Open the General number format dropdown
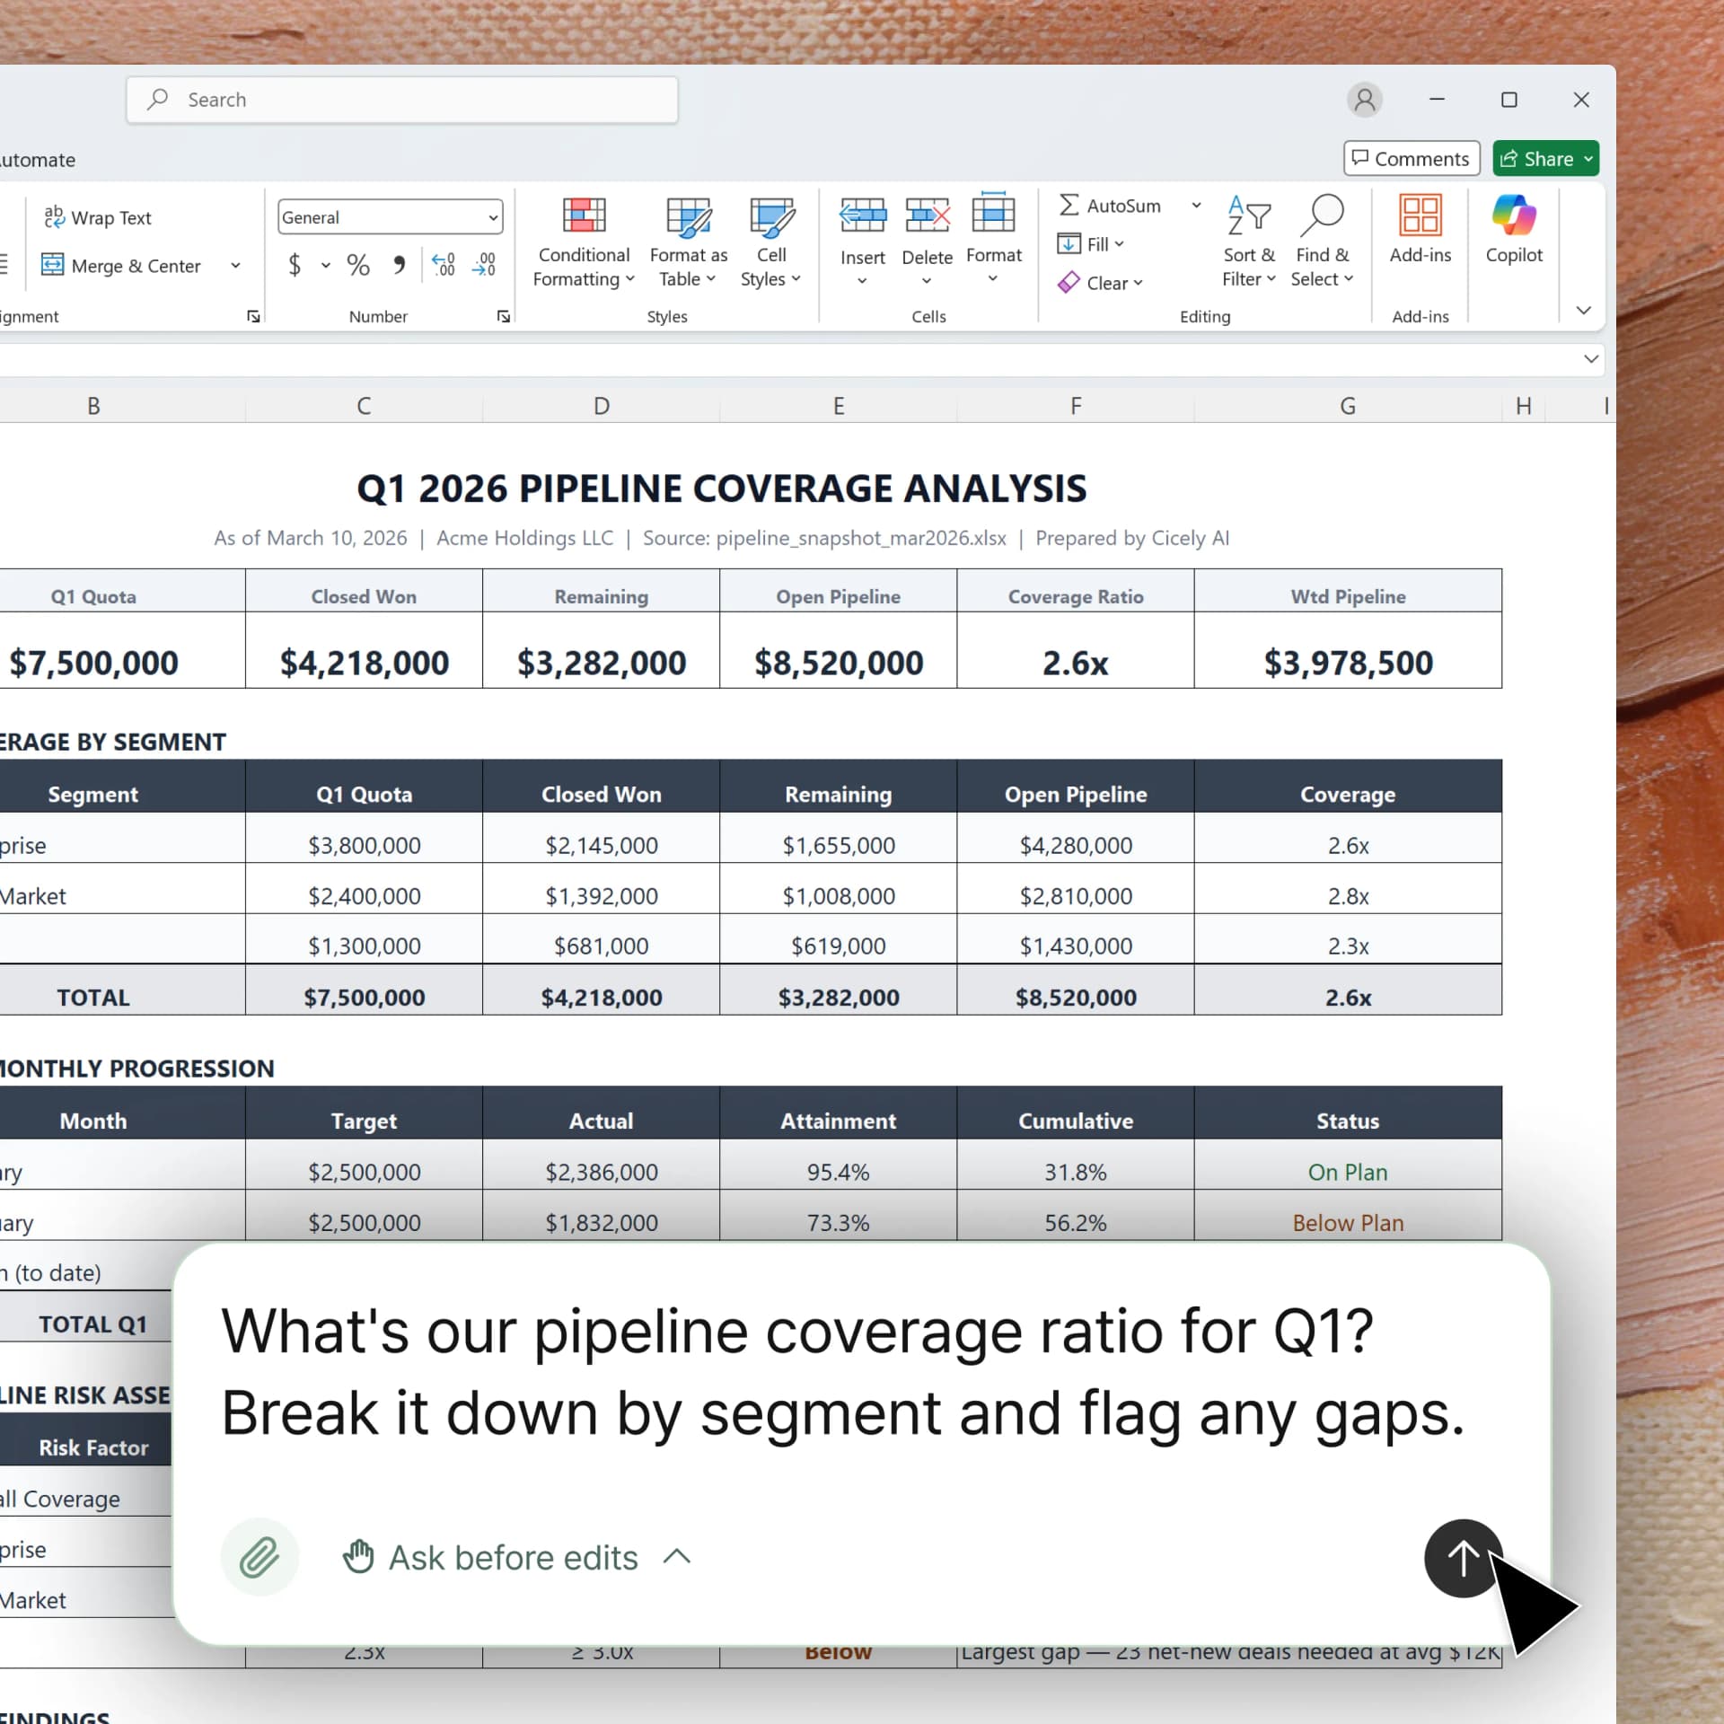Viewport: 1724px width, 1724px height. click(389, 216)
